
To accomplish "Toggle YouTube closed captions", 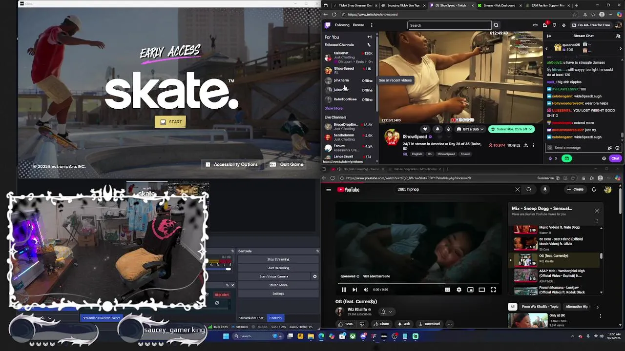I will point(447,290).
